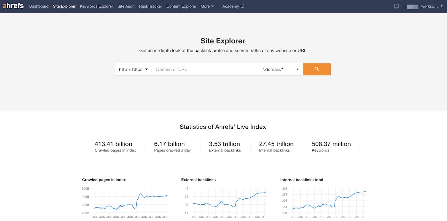Expand the More menu

tap(207, 6)
